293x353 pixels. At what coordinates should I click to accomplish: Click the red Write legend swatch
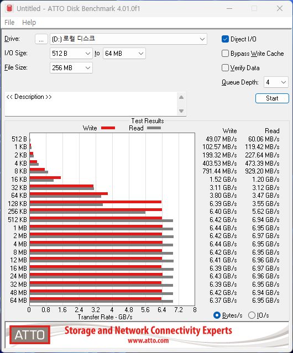pyautogui.click(x=108, y=128)
